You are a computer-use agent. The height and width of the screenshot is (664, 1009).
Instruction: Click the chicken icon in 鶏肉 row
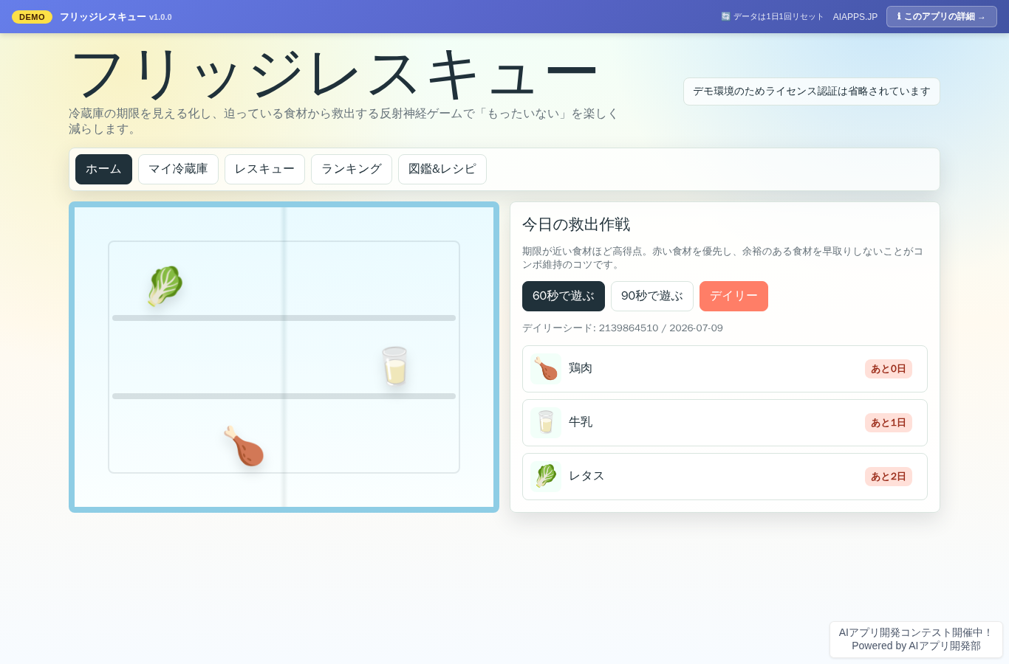coord(546,369)
